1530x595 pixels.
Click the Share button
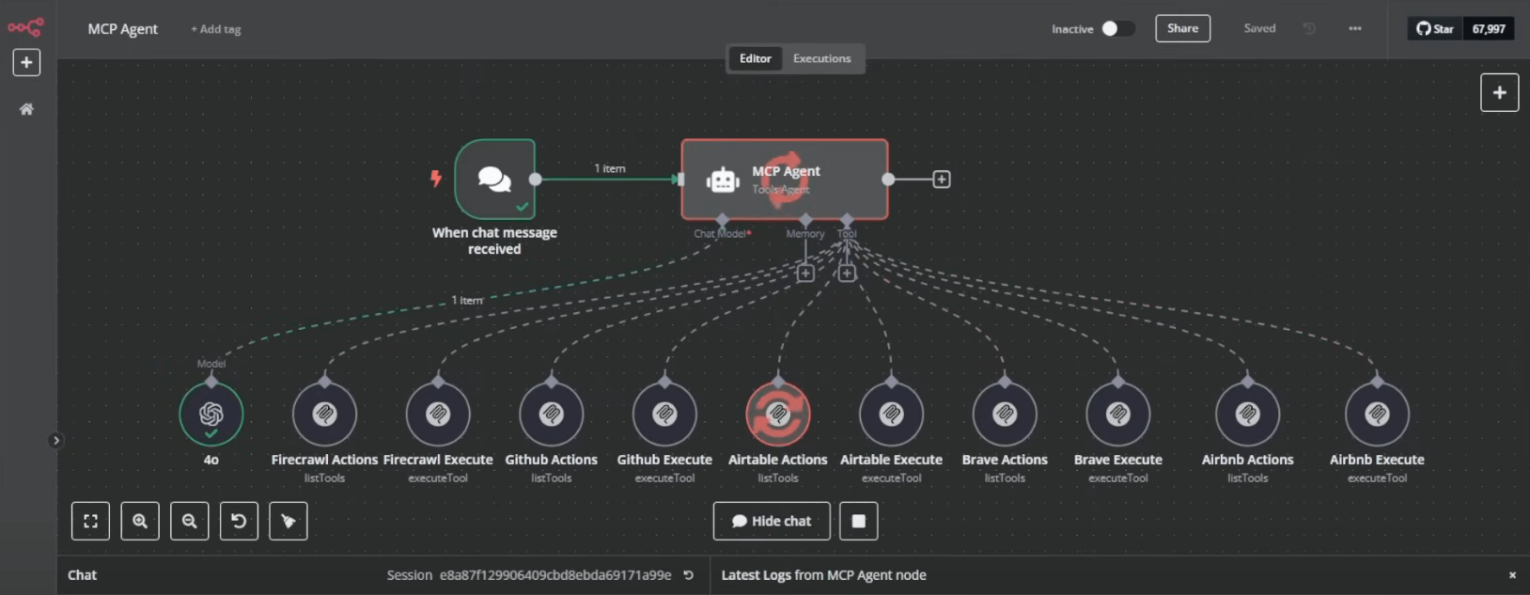click(1182, 29)
